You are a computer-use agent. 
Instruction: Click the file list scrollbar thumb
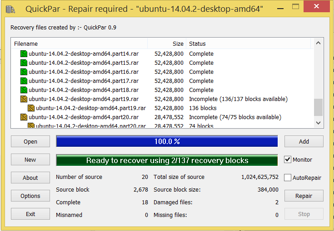[319, 107]
